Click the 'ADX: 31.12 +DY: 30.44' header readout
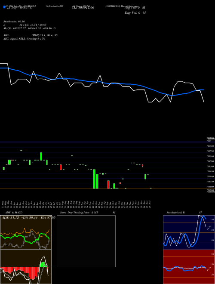 [x=28, y=218]
